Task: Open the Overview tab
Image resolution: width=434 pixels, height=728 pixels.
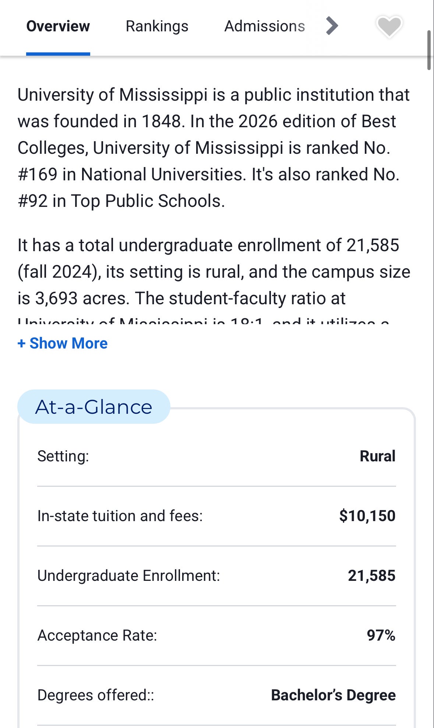Action: [58, 27]
